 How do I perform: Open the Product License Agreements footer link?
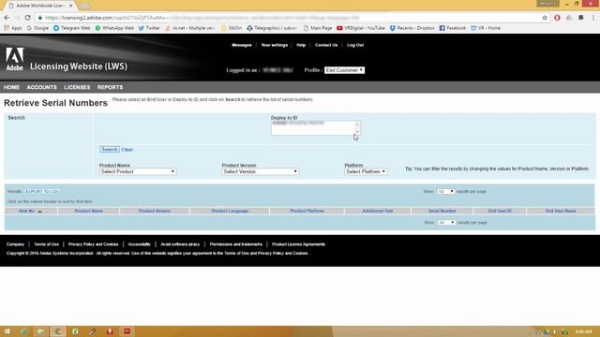(298, 244)
